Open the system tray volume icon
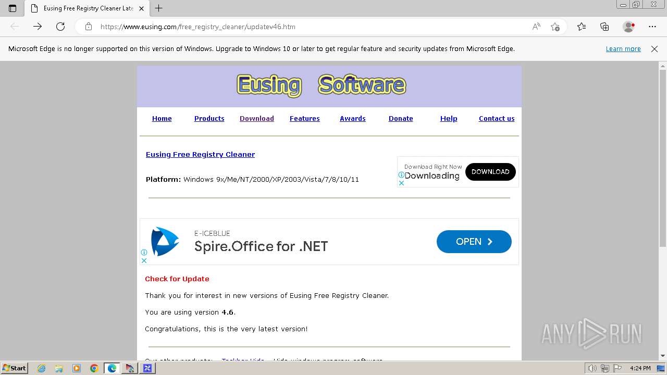The height and width of the screenshot is (375, 667). (x=592, y=368)
